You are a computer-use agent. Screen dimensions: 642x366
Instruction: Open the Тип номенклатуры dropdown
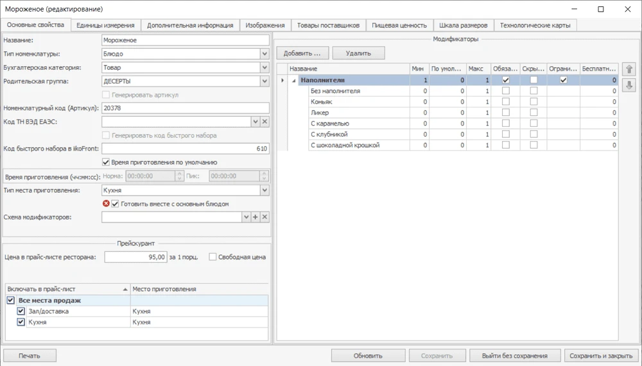pyautogui.click(x=265, y=54)
